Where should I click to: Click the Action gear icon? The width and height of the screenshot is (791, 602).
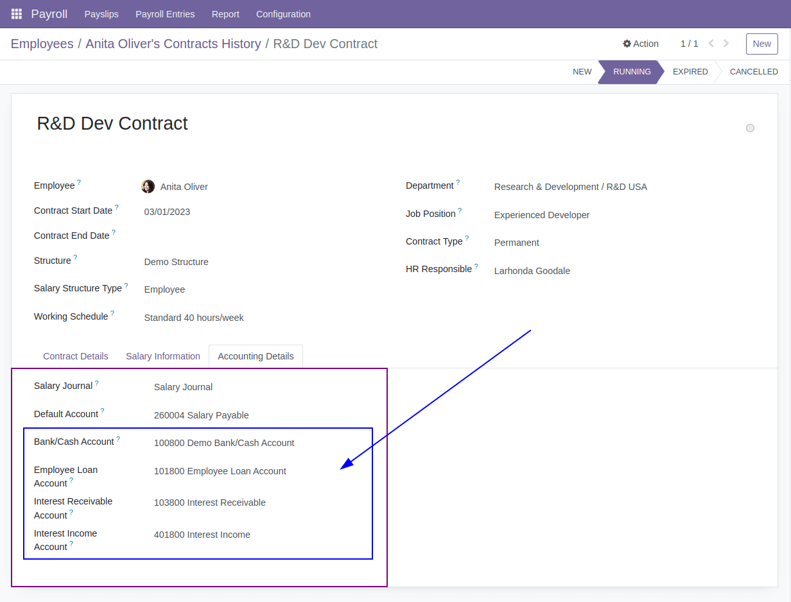640,44
